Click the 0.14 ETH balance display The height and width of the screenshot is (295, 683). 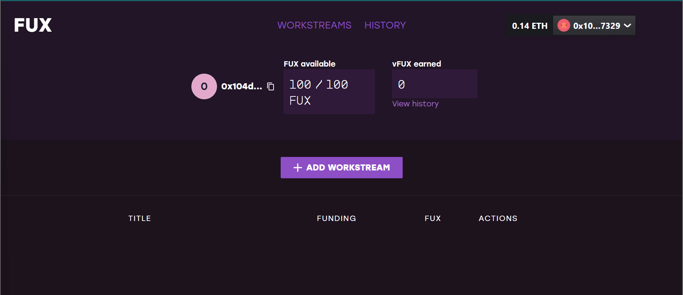(530, 26)
